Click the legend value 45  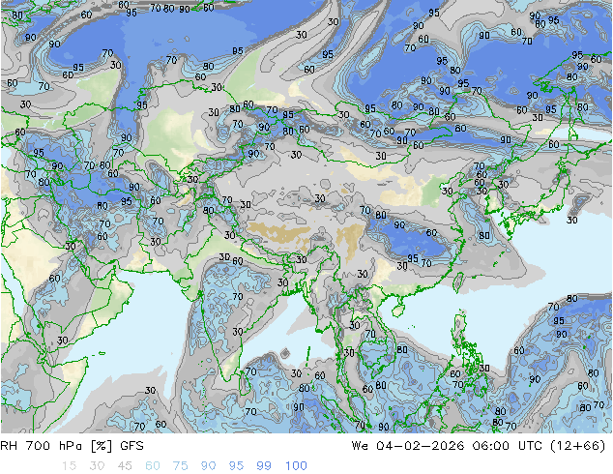125,466
